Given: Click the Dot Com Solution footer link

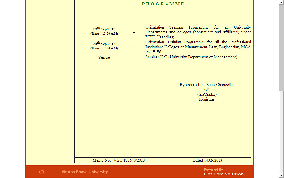Looking at the screenshot, I should point(224,174).
